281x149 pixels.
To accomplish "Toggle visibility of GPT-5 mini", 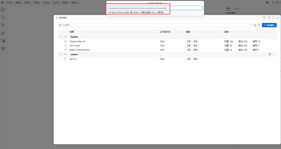I will coord(66,46).
